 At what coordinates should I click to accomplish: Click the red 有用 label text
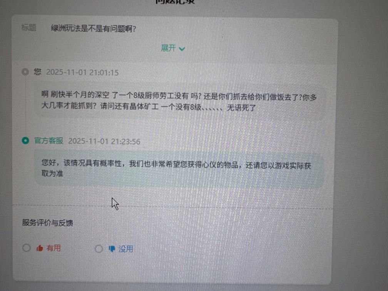click(54, 248)
